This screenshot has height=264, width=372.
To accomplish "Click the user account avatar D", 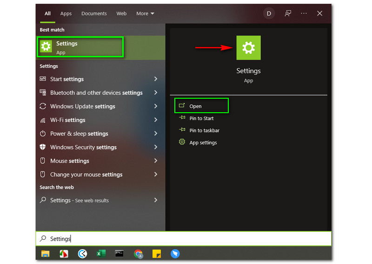I will [269, 14].
